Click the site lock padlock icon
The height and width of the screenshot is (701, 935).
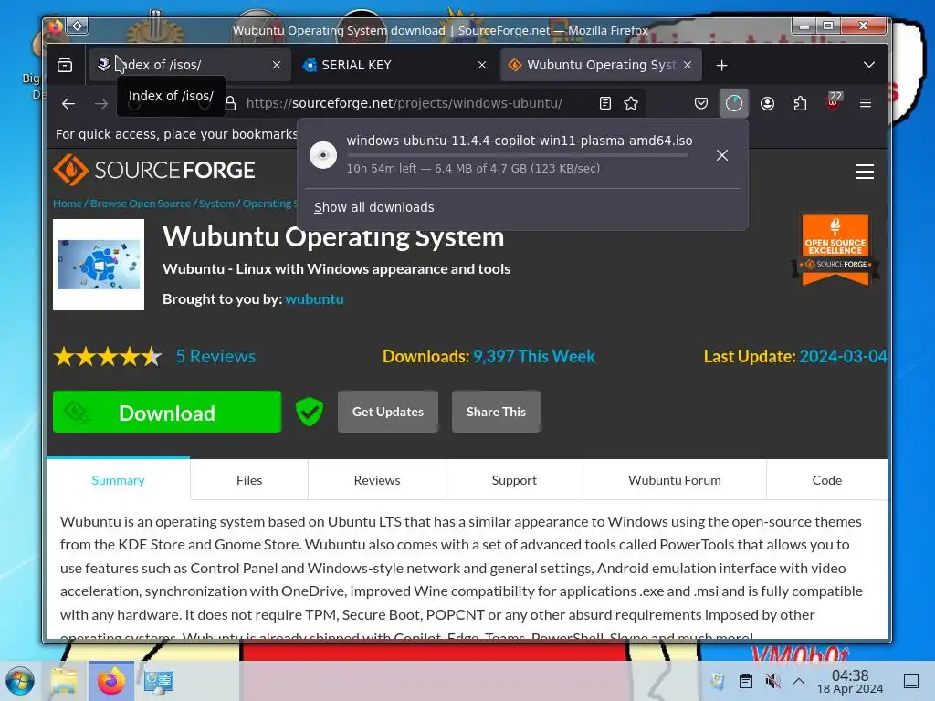coord(230,104)
